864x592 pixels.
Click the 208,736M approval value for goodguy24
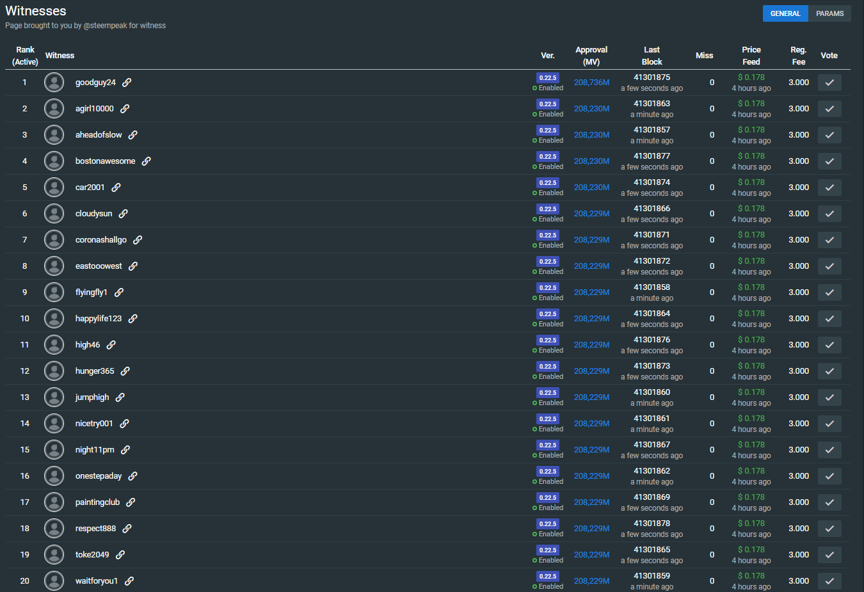click(x=591, y=83)
